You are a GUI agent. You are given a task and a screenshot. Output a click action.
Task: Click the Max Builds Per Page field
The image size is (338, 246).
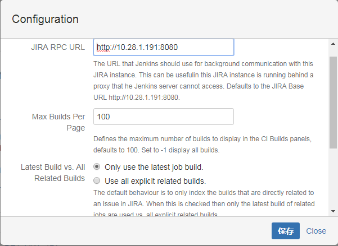click(164, 117)
